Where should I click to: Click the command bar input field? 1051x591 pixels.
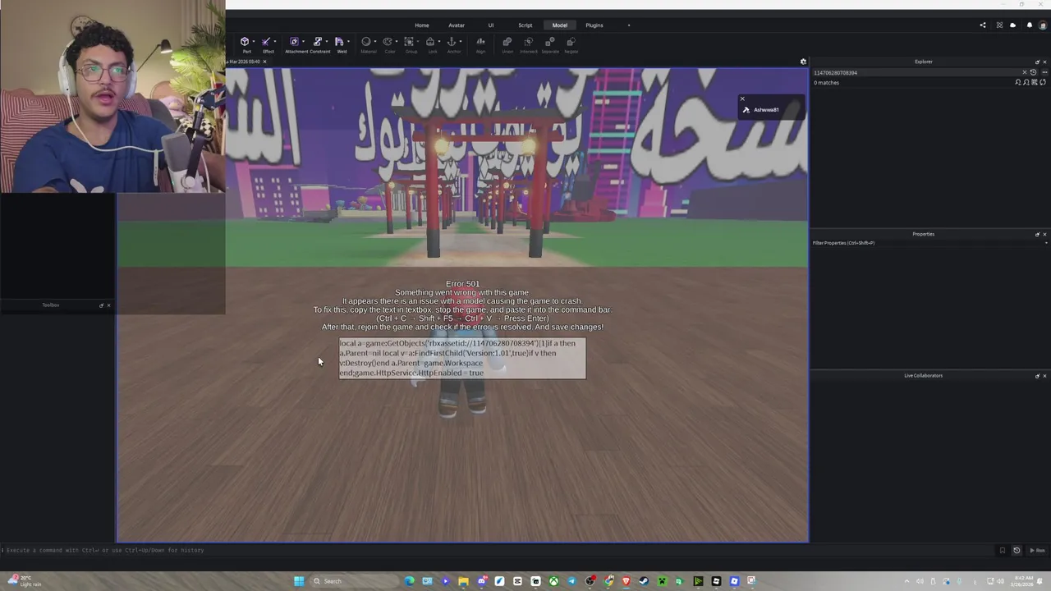pyautogui.click(x=498, y=551)
